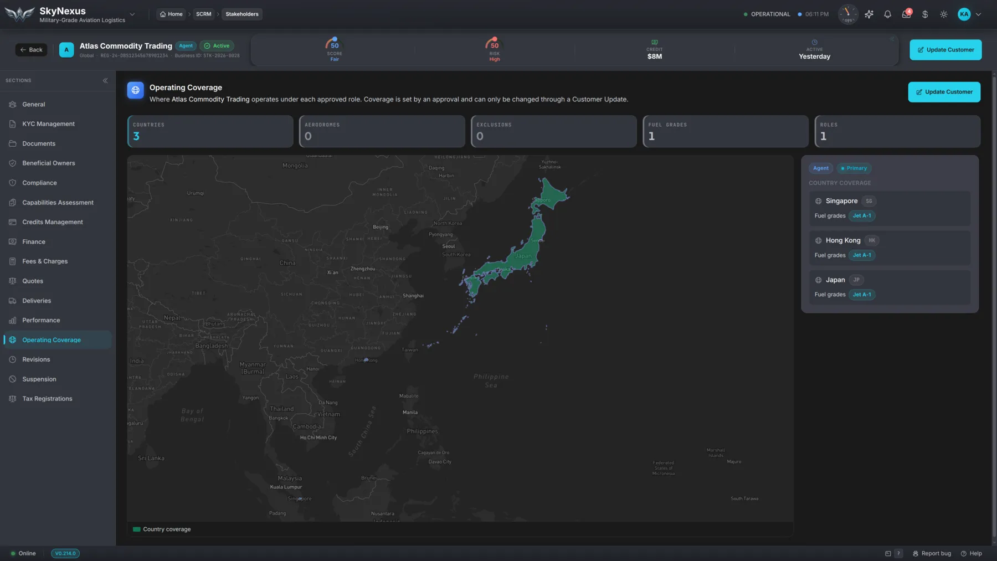Click the v0.214.0 version badge

pos(65,553)
